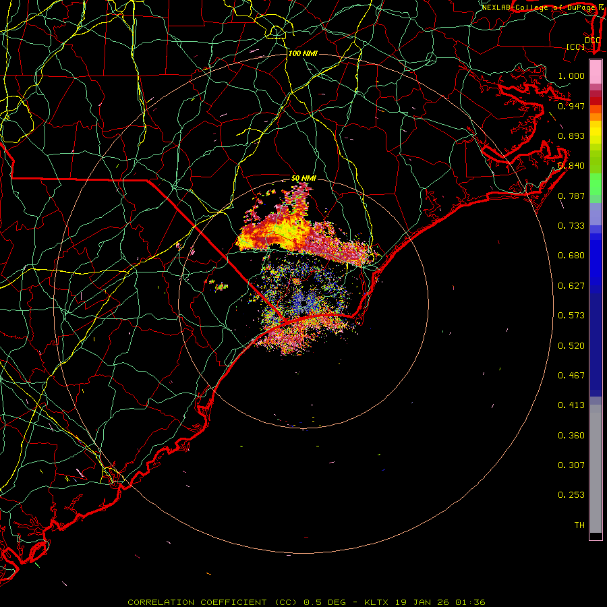The image size is (607, 607).
Task: Click the 19 JAN 26 01:36 timestamp
Action: (440, 602)
